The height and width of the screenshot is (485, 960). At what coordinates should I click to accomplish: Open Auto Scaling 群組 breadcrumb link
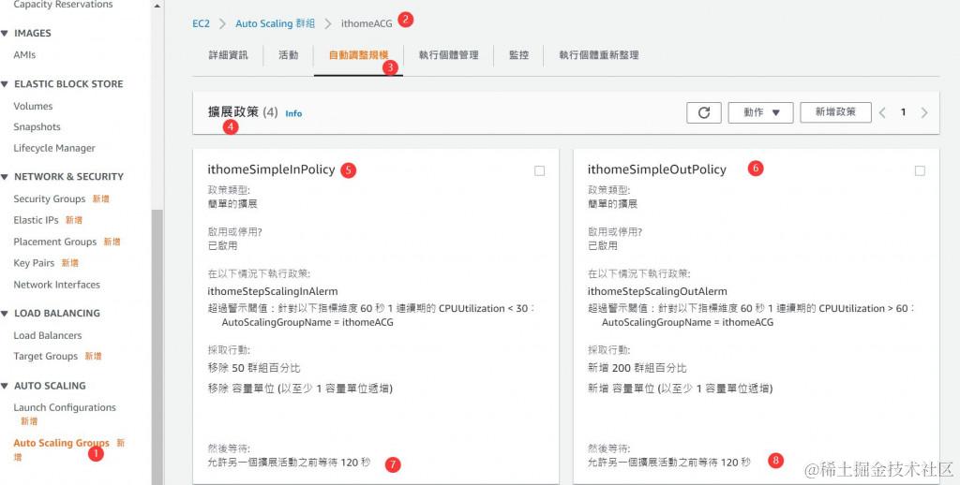click(x=275, y=23)
